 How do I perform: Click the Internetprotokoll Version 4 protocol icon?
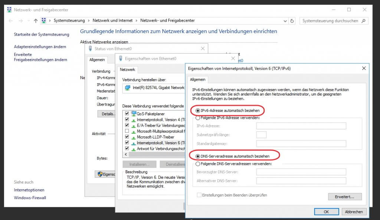coord(134,120)
